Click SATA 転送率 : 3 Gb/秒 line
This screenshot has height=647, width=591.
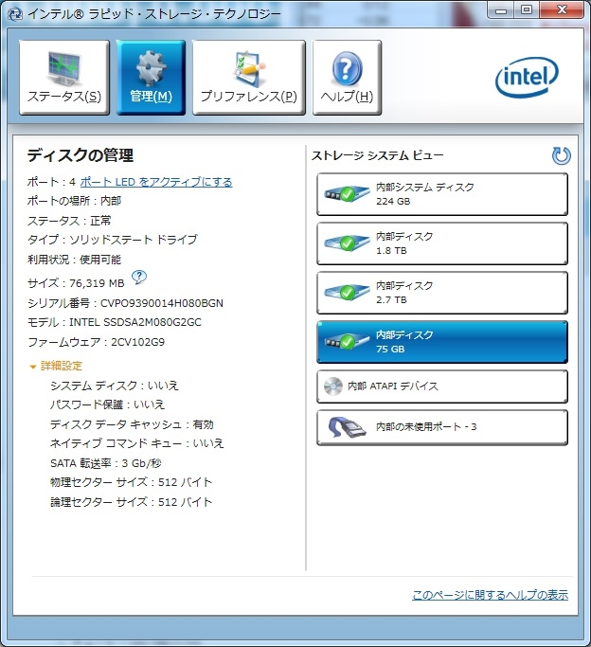point(105,463)
